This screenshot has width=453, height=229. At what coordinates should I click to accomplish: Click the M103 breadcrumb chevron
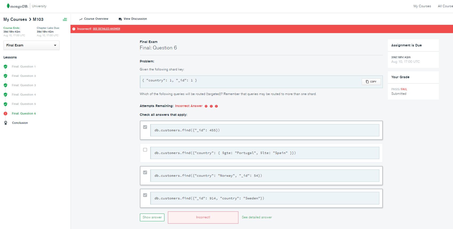(30, 19)
